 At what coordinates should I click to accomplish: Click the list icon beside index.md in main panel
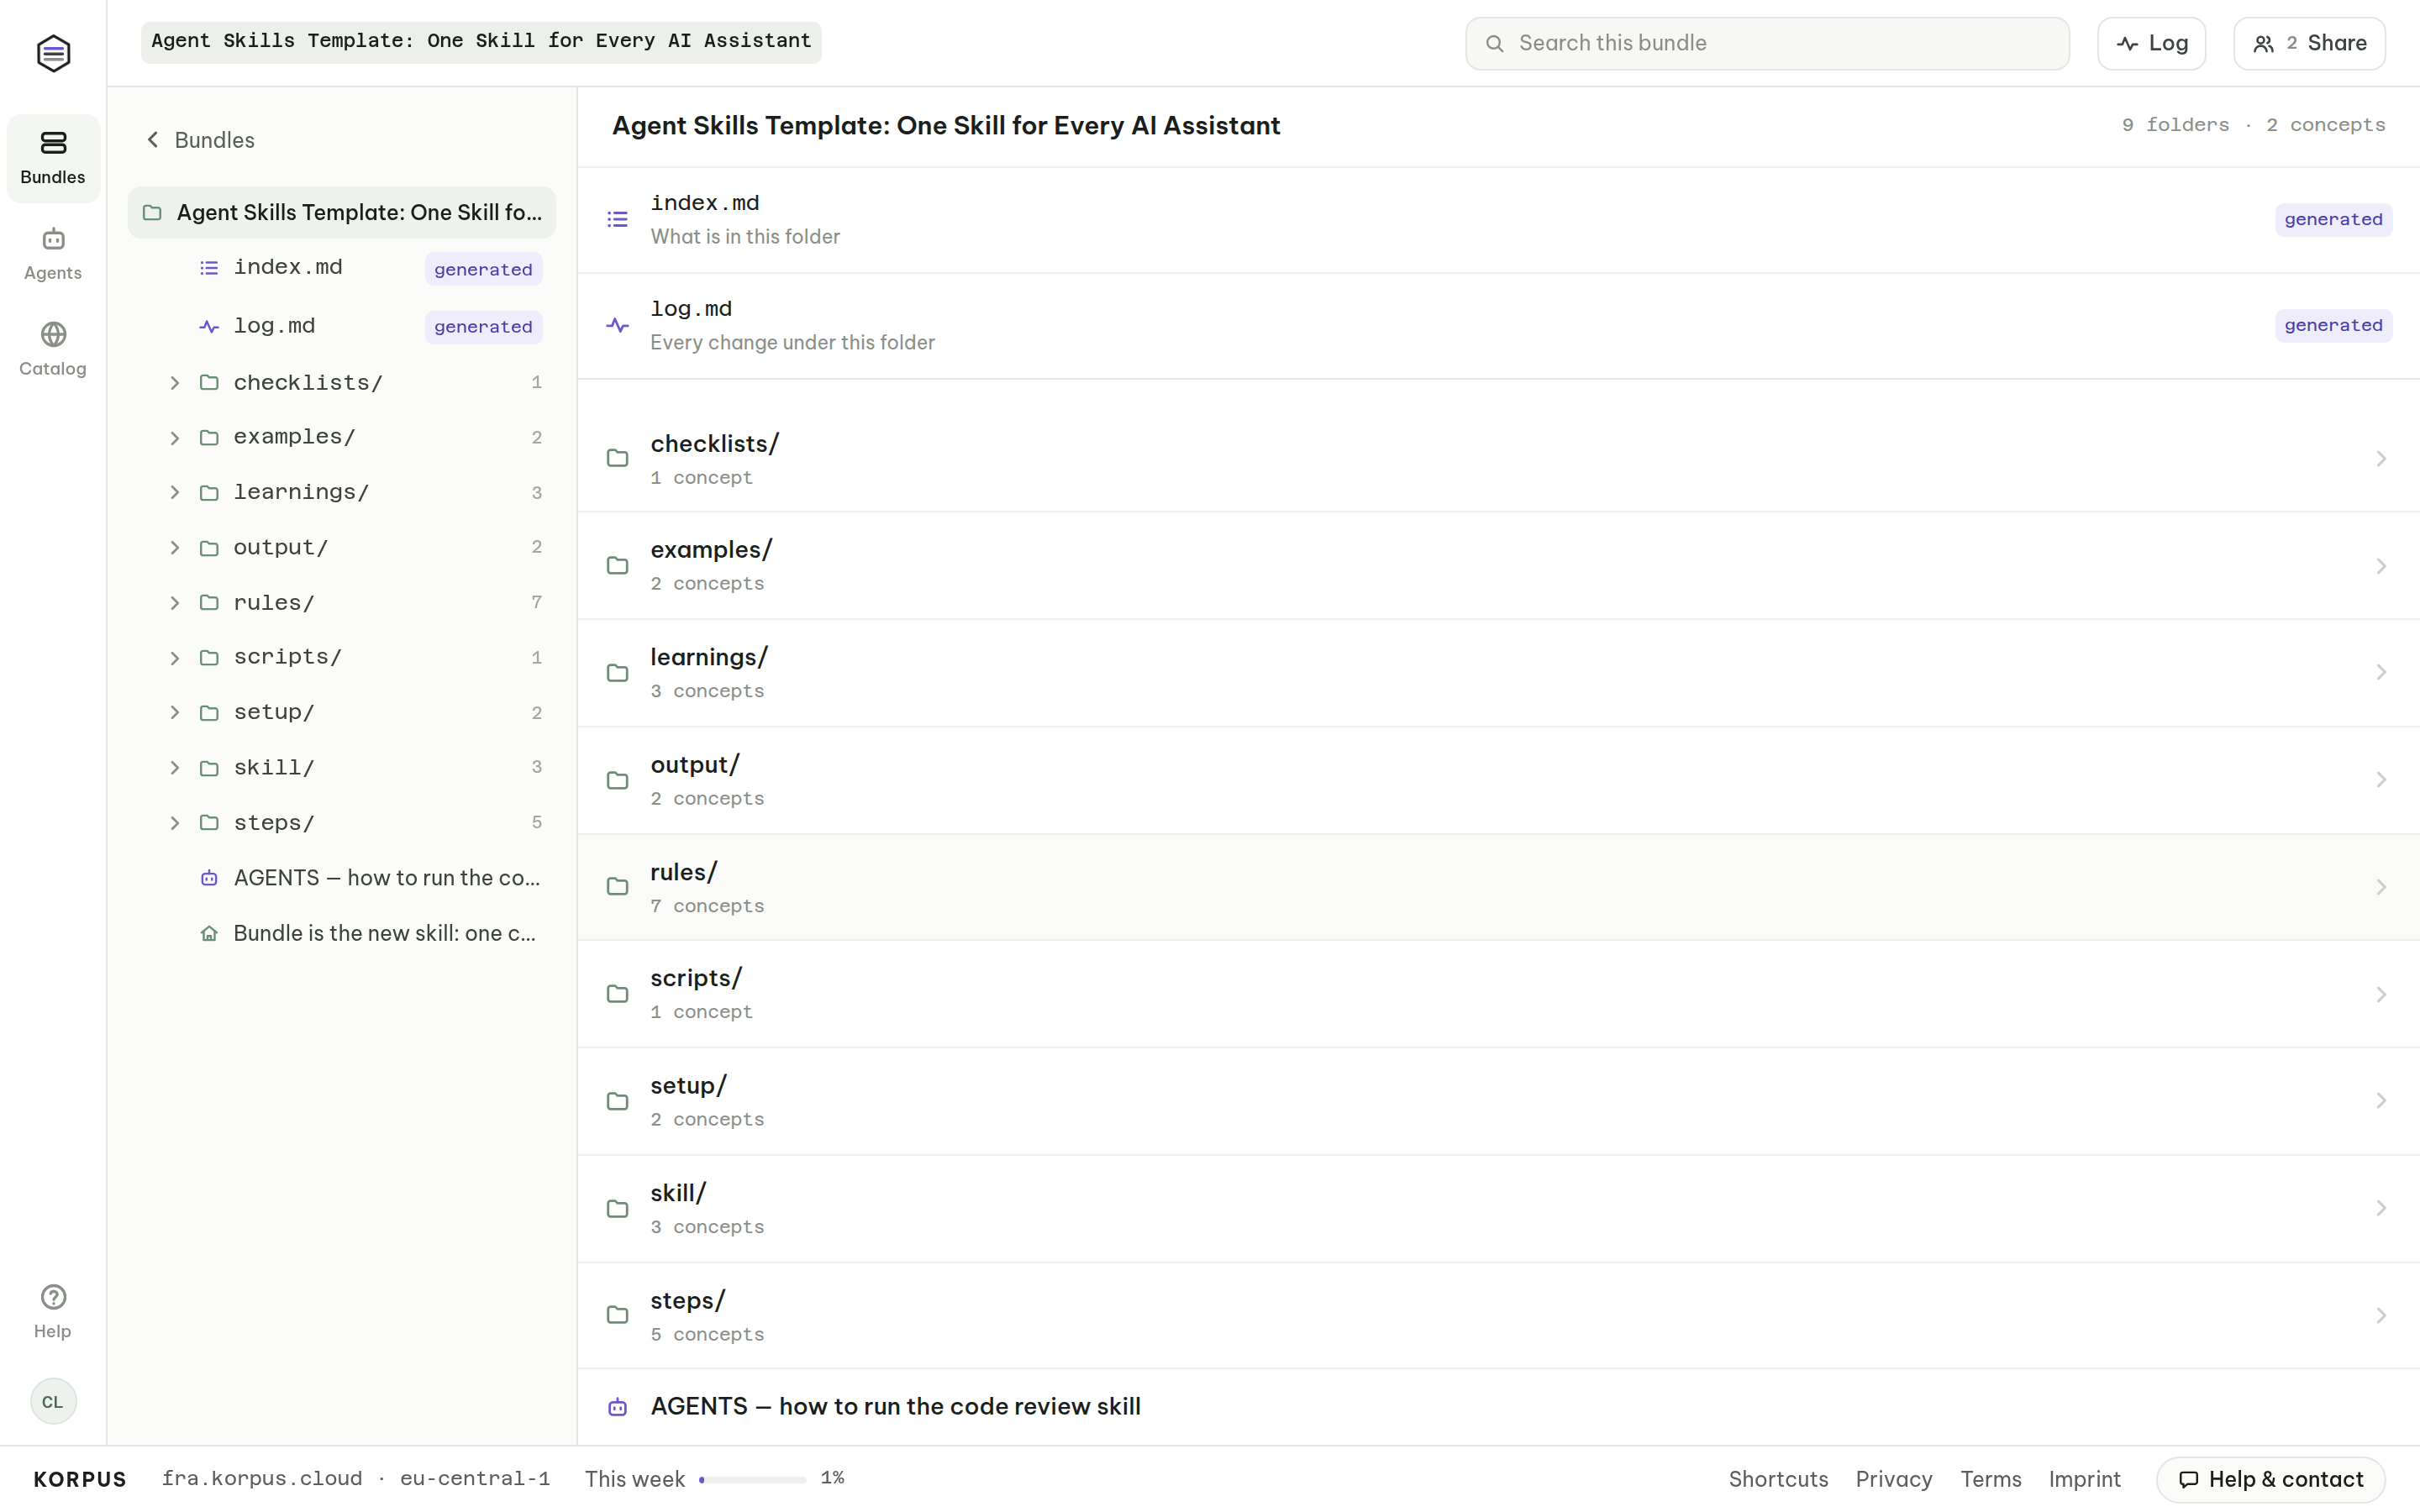pos(618,219)
